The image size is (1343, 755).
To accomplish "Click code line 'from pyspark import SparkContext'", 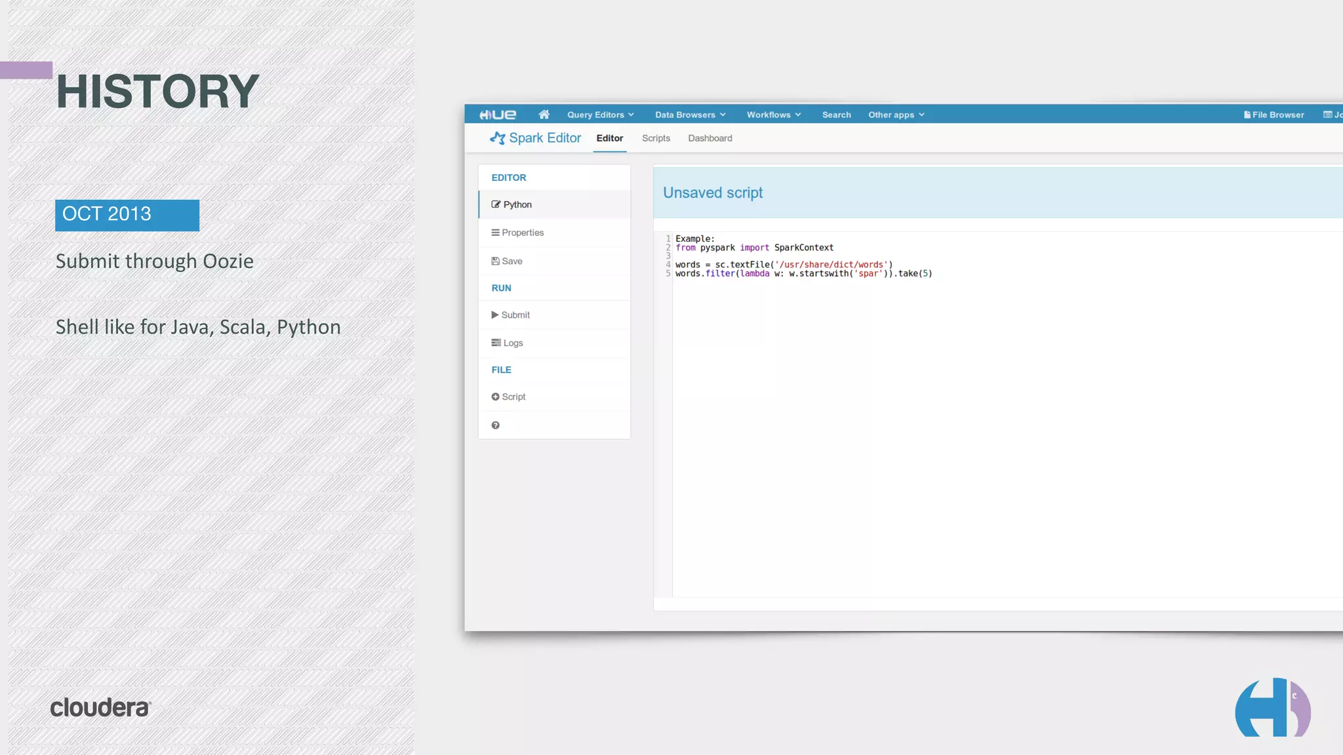I will [x=754, y=248].
